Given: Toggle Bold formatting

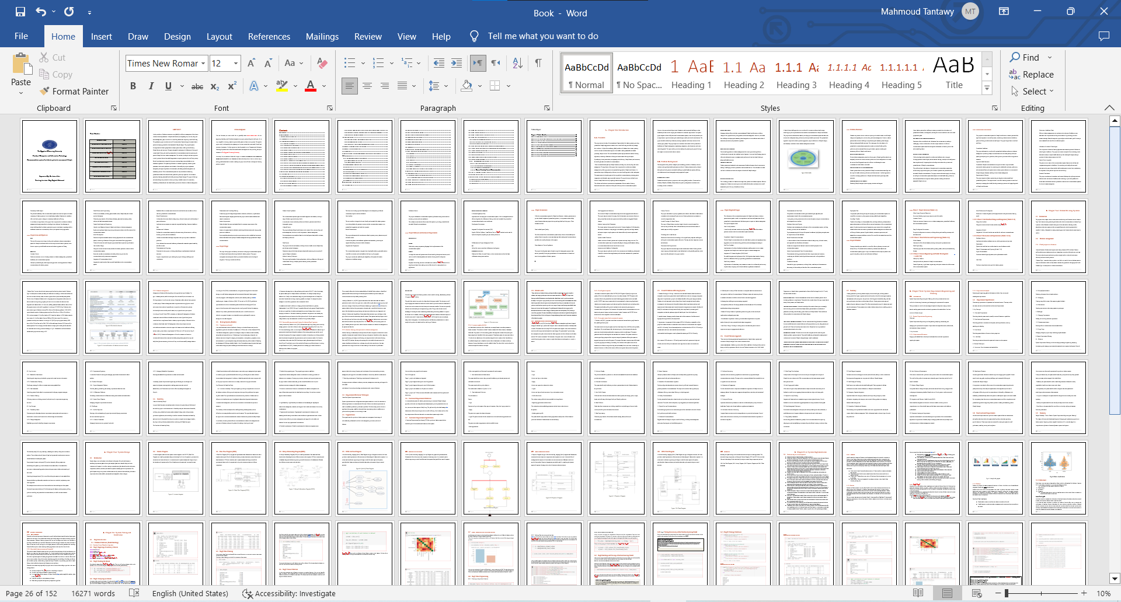Looking at the screenshot, I should tap(133, 86).
